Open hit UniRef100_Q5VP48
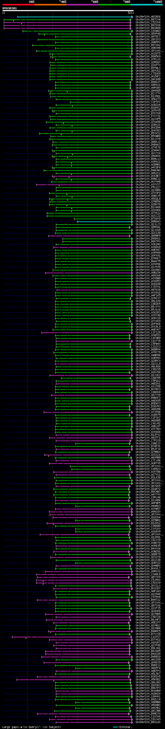 click(x=148, y=34)
